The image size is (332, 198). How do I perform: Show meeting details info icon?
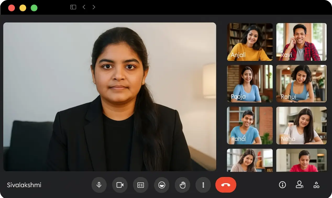coord(282,185)
